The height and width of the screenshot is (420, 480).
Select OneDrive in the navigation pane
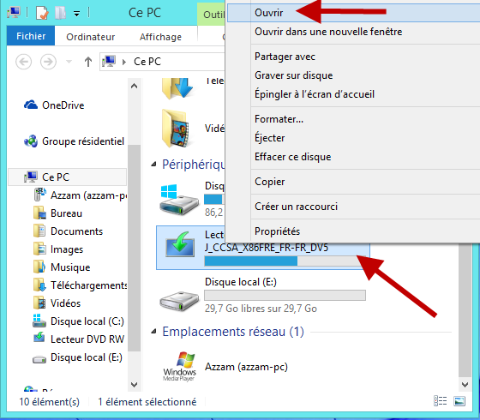54,105
